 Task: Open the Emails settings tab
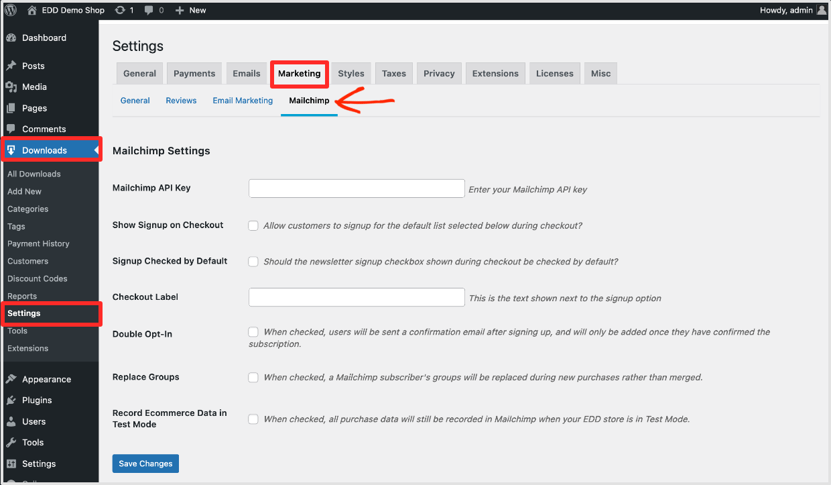tap(247, 74)
